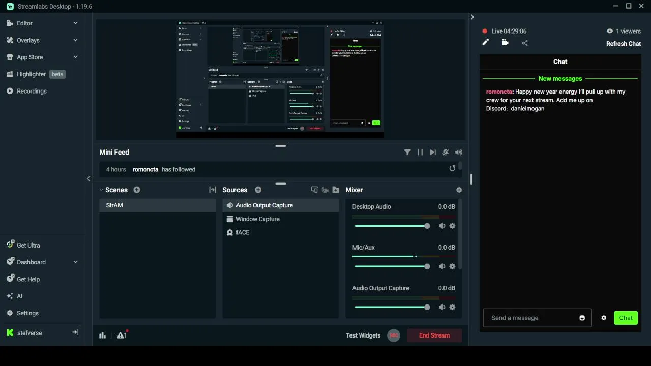This screenshot has width=651, height=366.
Task: Click the chat camera icon beside the pencil
Action: tap(505, 42)
